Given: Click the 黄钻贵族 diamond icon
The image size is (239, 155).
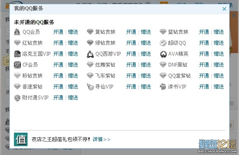Looking at the screenshot, I should click(90, 32).
